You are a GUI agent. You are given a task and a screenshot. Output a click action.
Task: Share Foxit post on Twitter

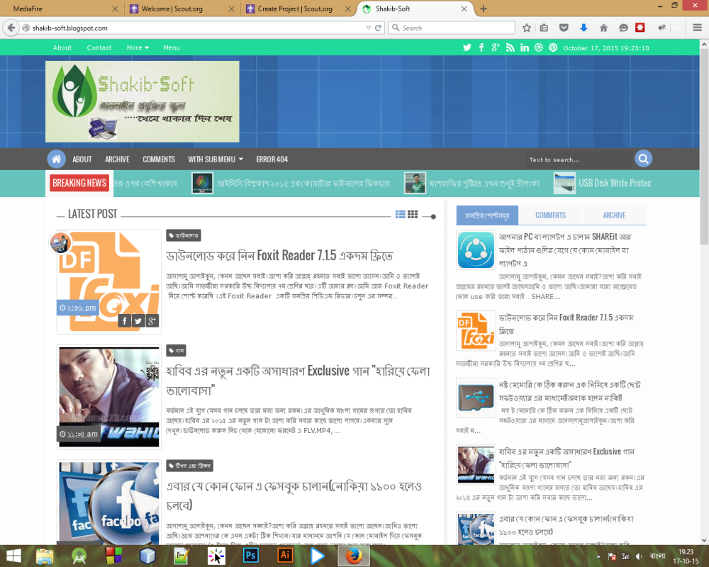tap(138, 321)
